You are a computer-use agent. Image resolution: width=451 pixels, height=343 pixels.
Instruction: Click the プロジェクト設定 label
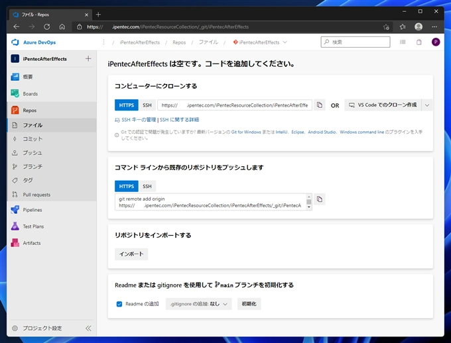tap(42, 328)
